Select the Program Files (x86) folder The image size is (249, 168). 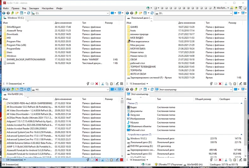pos(16,45)
